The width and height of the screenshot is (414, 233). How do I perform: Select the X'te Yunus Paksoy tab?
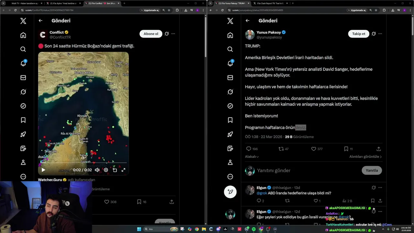232,3
